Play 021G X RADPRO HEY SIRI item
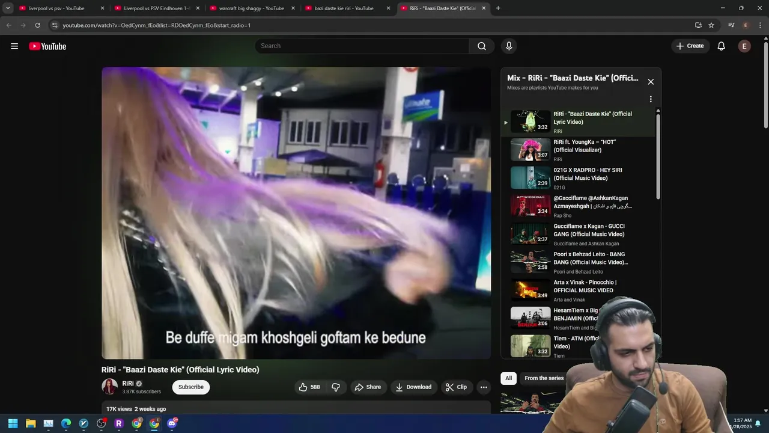Image resolution: width=769 pixels, height=433 pixels. coord(578,178)
